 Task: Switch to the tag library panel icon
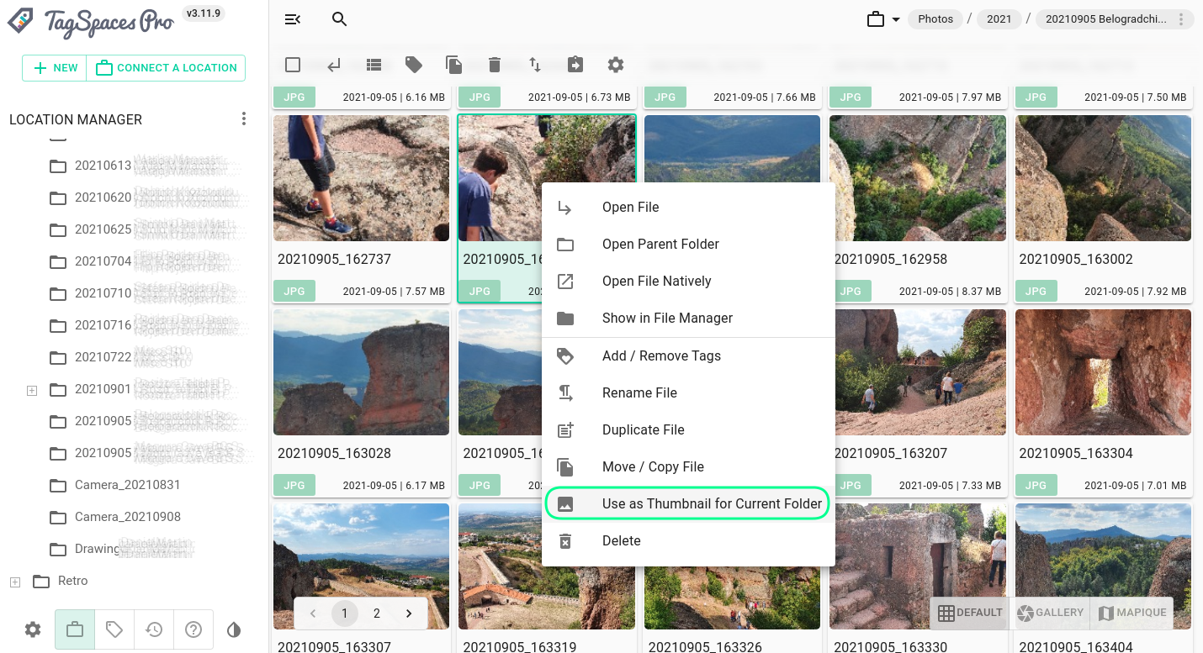pos(114,629)
